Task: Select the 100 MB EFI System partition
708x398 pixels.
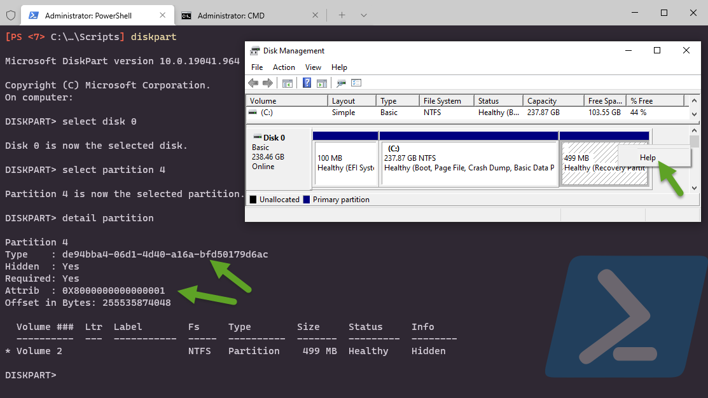Action: point(345,158)
